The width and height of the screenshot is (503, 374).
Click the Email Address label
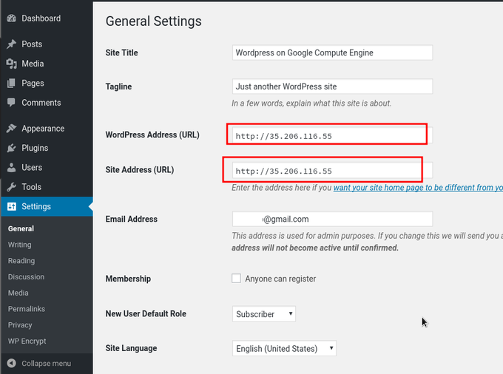coord(131,219)
